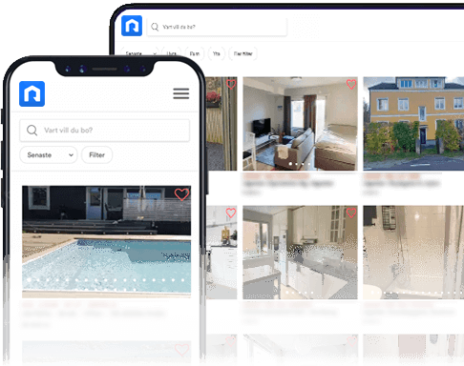The width and height of the screenshot is (464, 366).
Task: Open the desktop Senaste sorting dropdown
Action: click(140, 53)
